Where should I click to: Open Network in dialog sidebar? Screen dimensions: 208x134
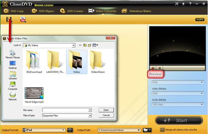coord(13,96)
